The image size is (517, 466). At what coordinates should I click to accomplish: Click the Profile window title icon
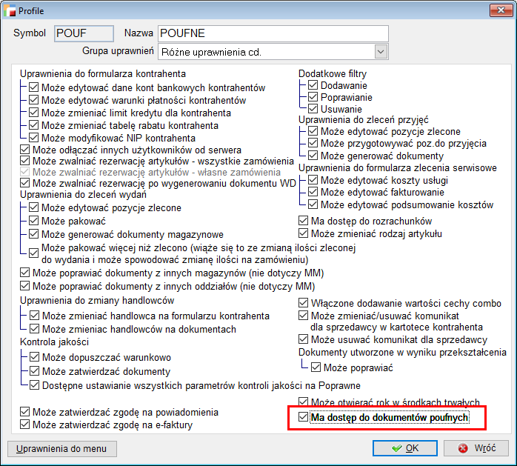coord(10,11)
